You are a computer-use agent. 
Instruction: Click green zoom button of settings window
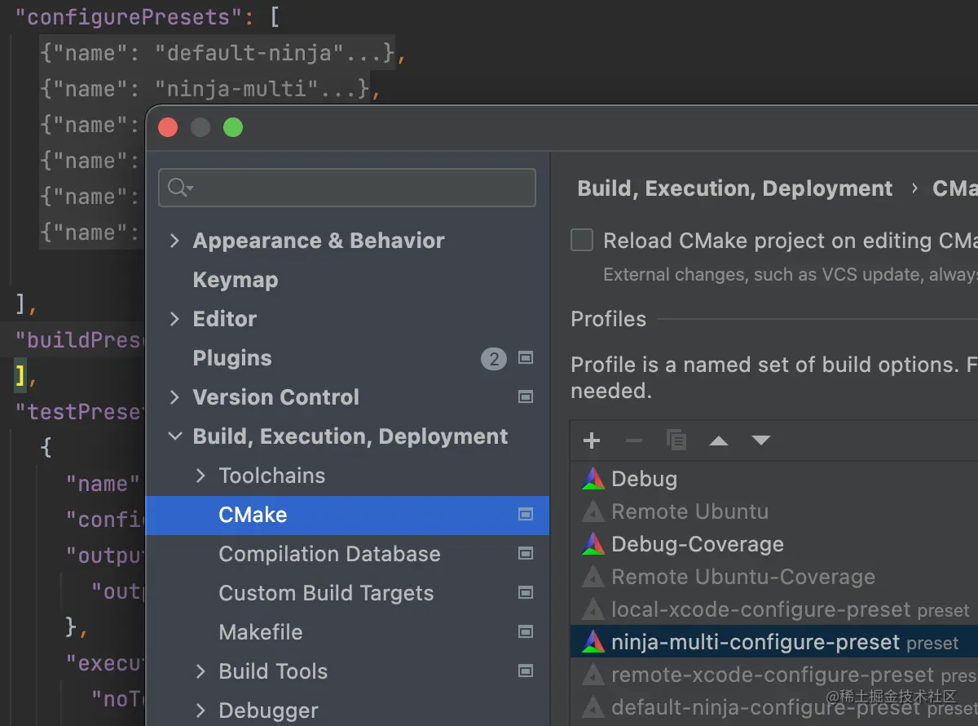click(x=233, y=127)
